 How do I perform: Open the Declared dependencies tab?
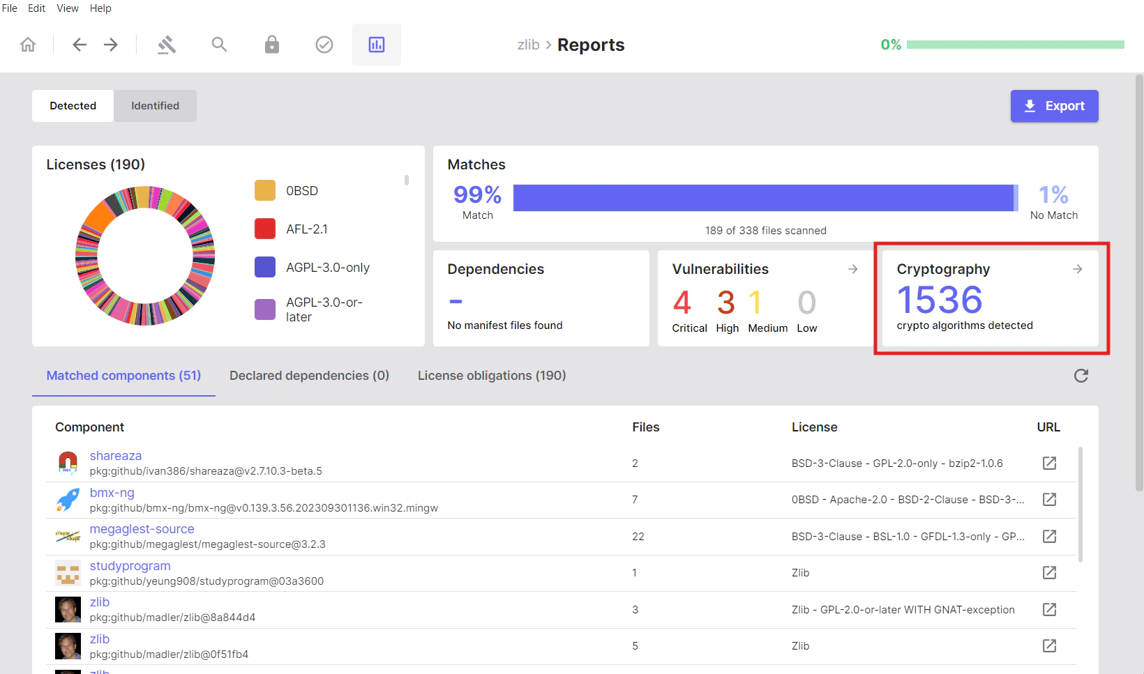click(x=309, y=376)
